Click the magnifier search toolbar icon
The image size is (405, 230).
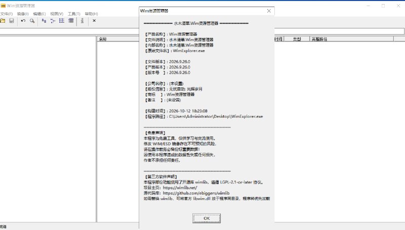pyautogui.click(x=32, y=21)
